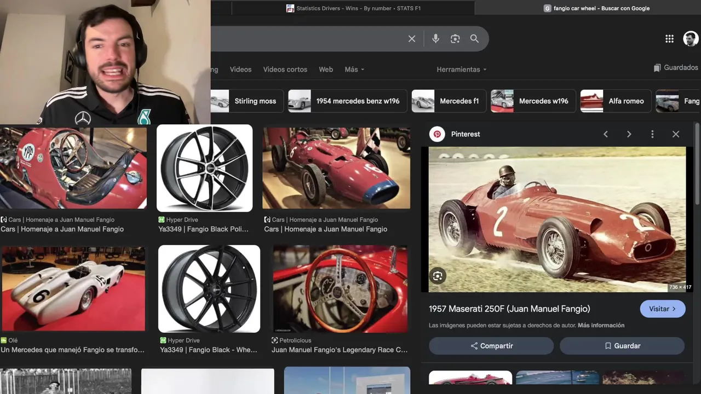Click the page vertical scrollbar
Screen dimensions: 701x394
point(697,164)
